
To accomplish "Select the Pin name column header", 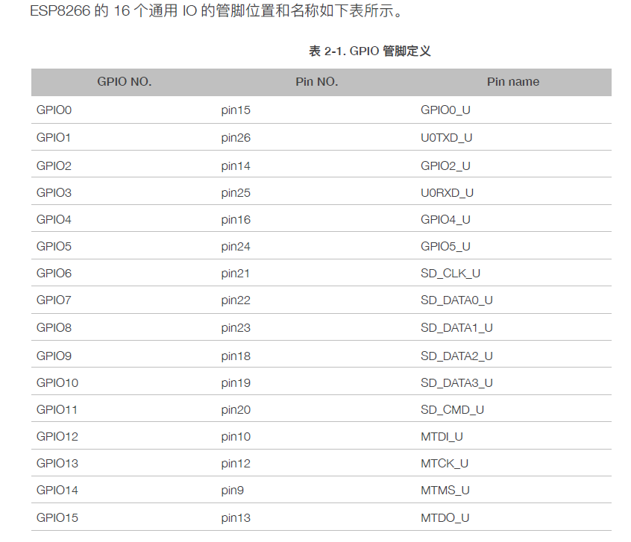I will pyautogui.click(x=513, y=82).
